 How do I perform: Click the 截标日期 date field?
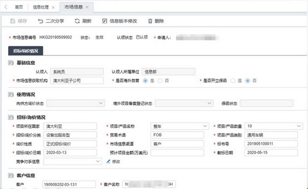pyautogui.click(x=271, y=153)
